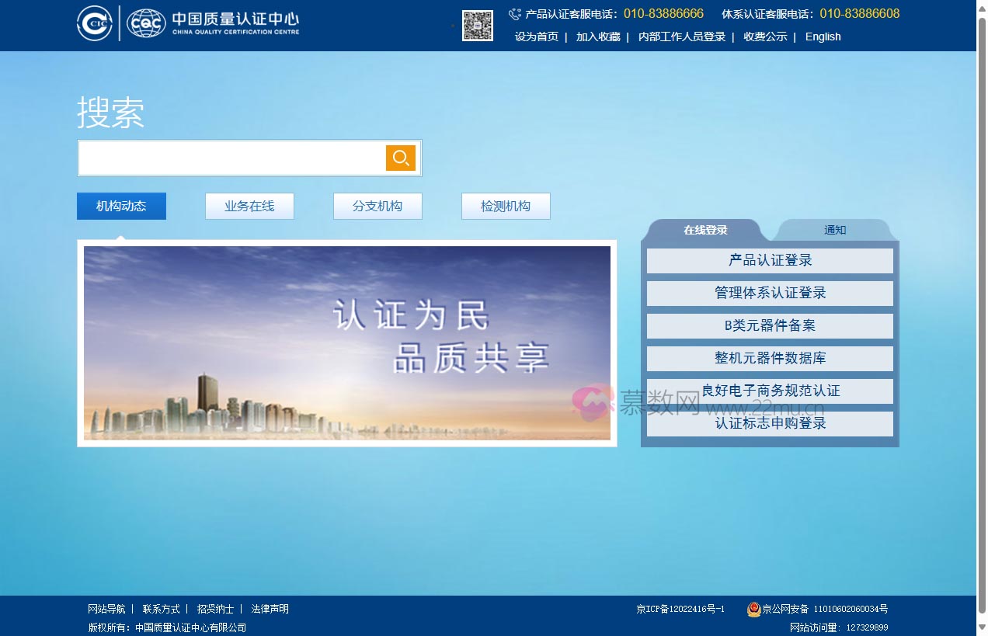Open 管理体系认证登录
988x636 pixels.
[x=770, y=293]
